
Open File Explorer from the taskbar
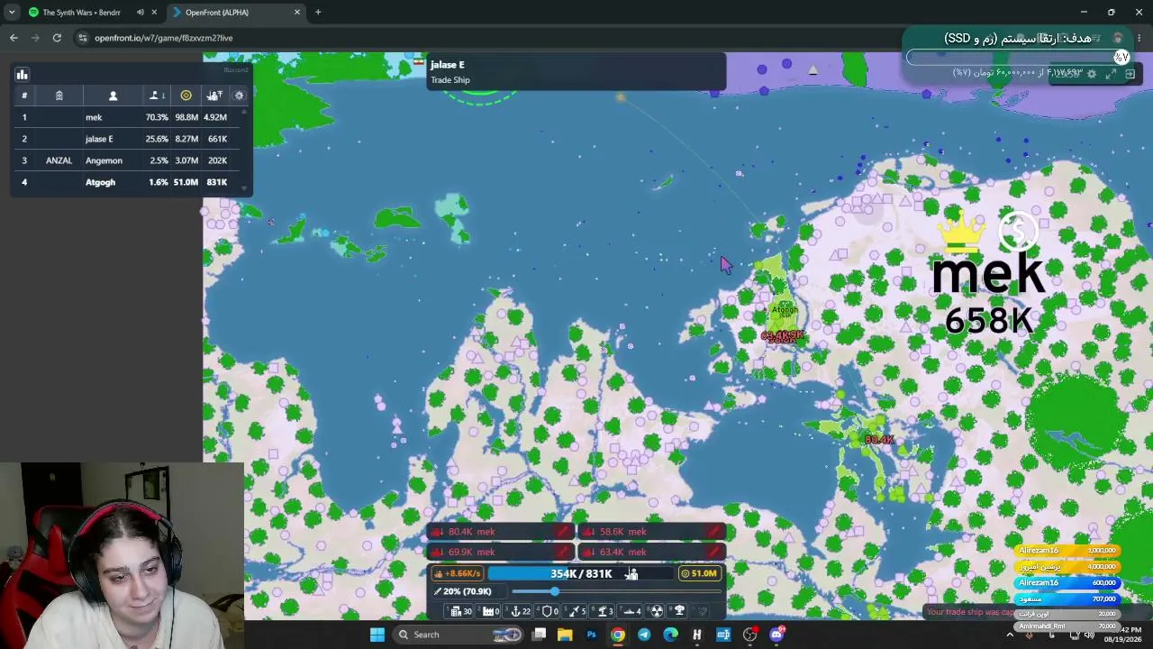coord(565,635)
